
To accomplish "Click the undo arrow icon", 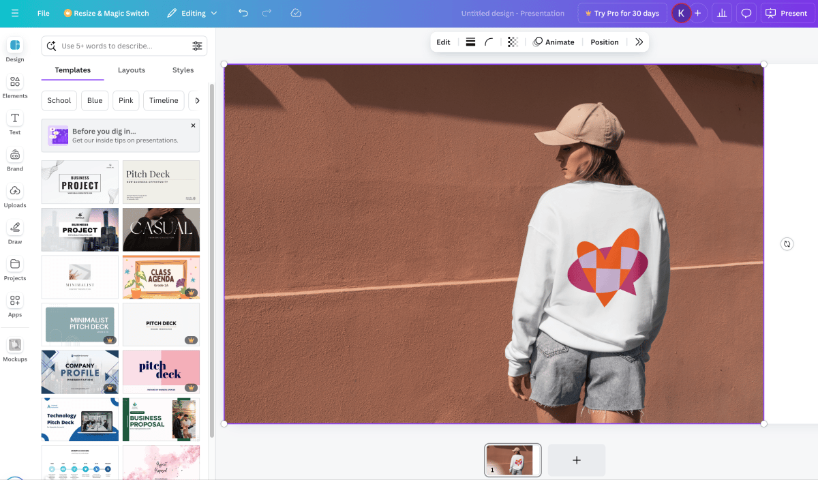I will pyautogui.click(x=243, y=13).
